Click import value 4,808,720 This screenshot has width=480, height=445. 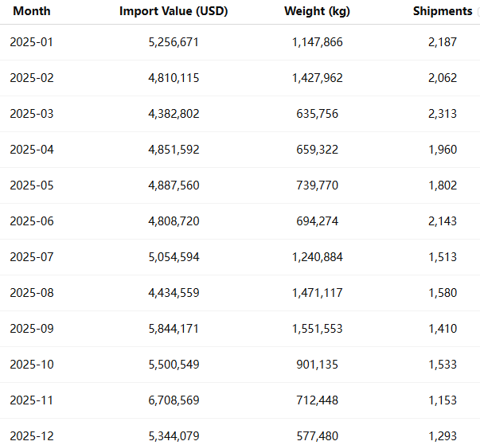click(x=174, y=221)
